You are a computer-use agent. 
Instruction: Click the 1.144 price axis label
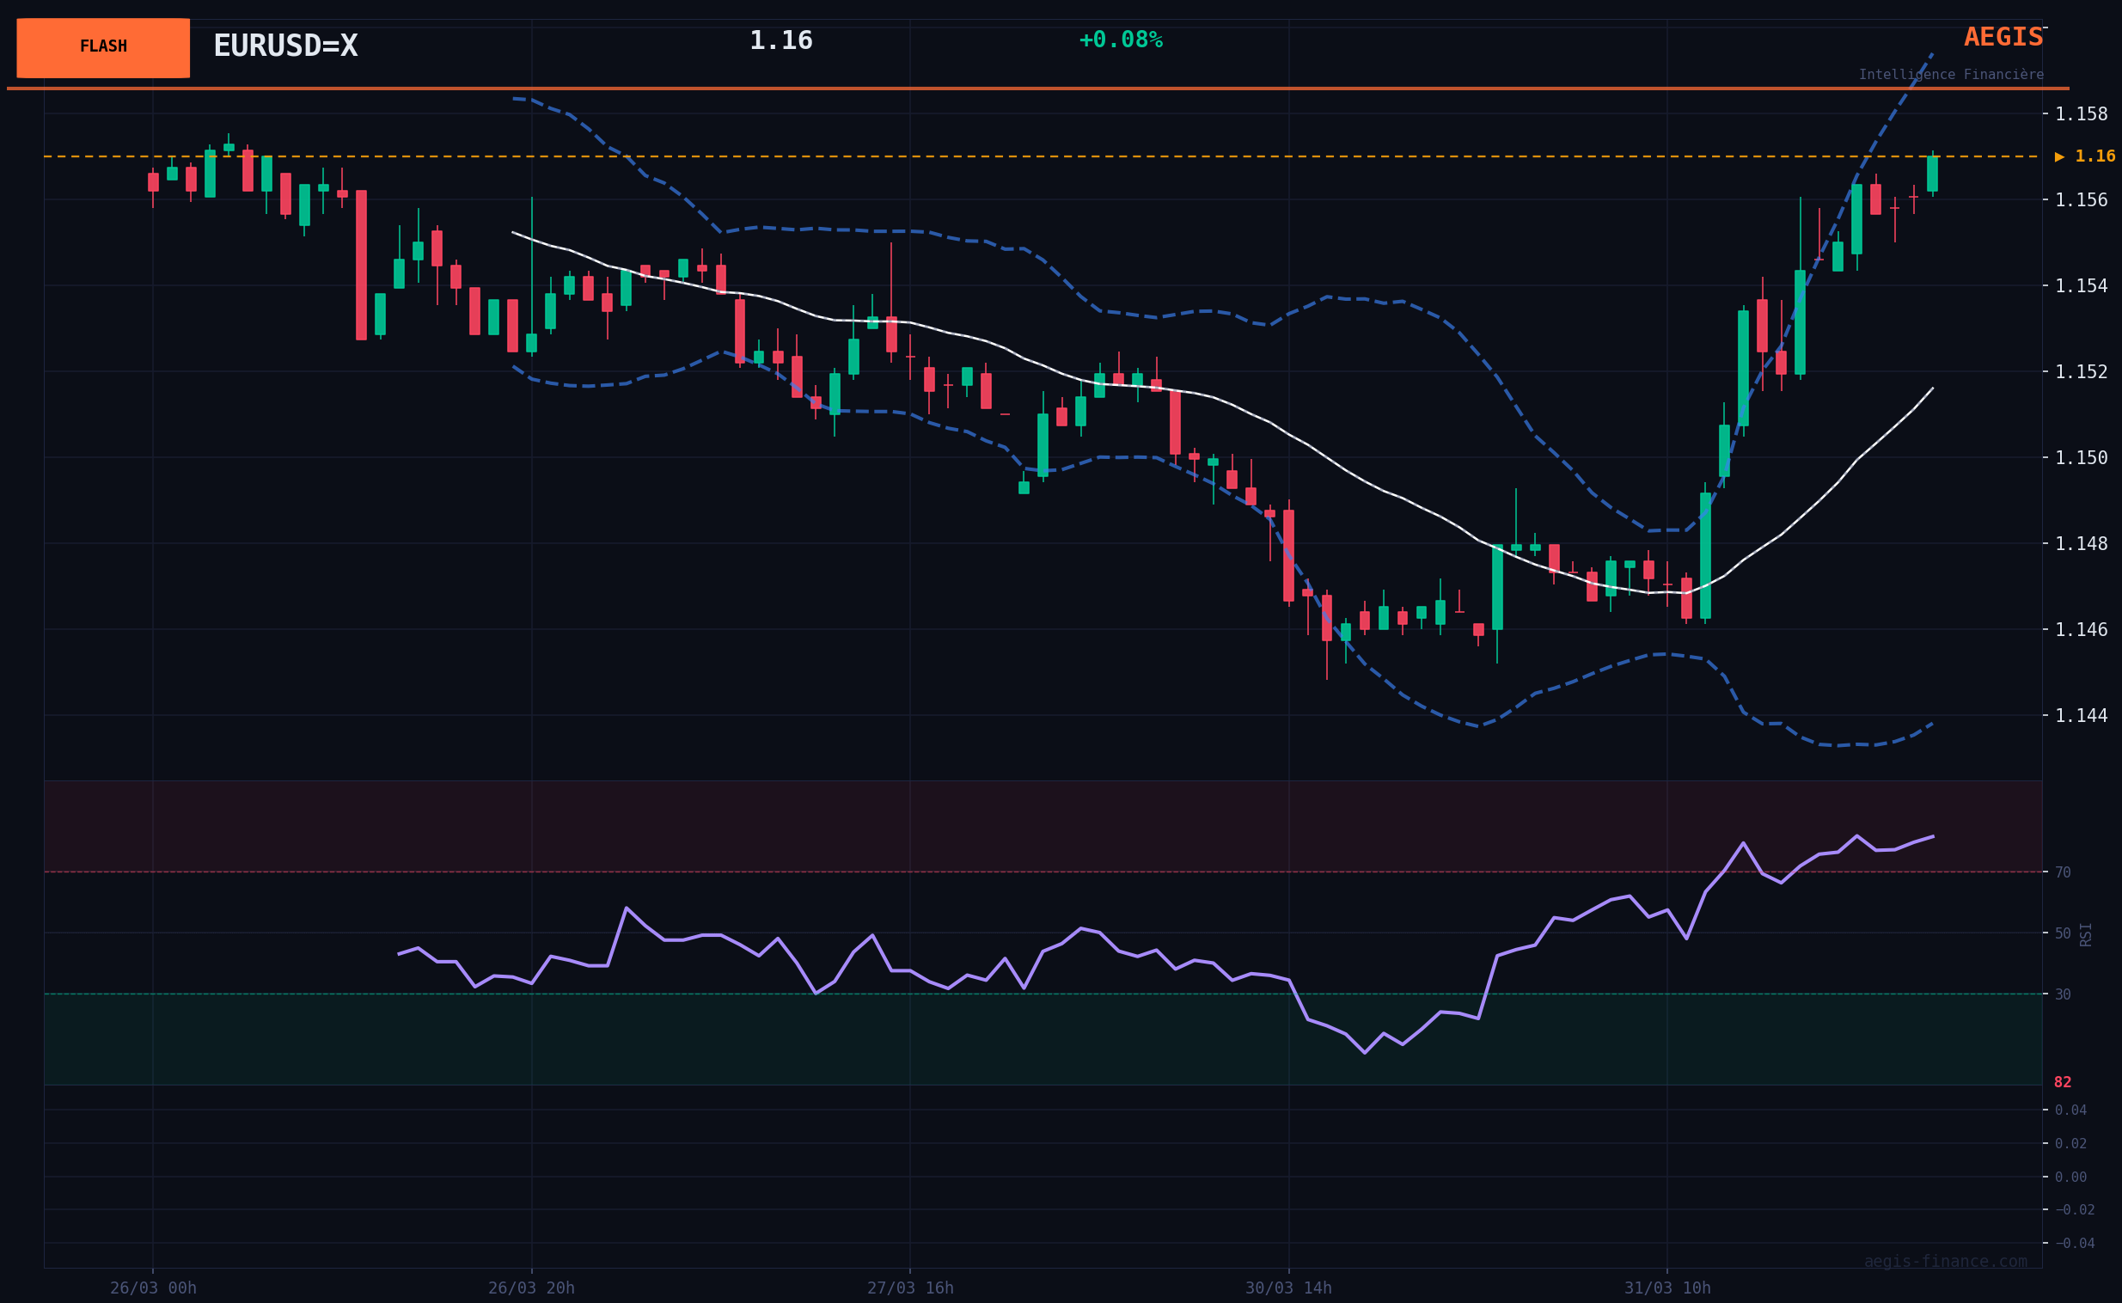[x=2081, y=715]
